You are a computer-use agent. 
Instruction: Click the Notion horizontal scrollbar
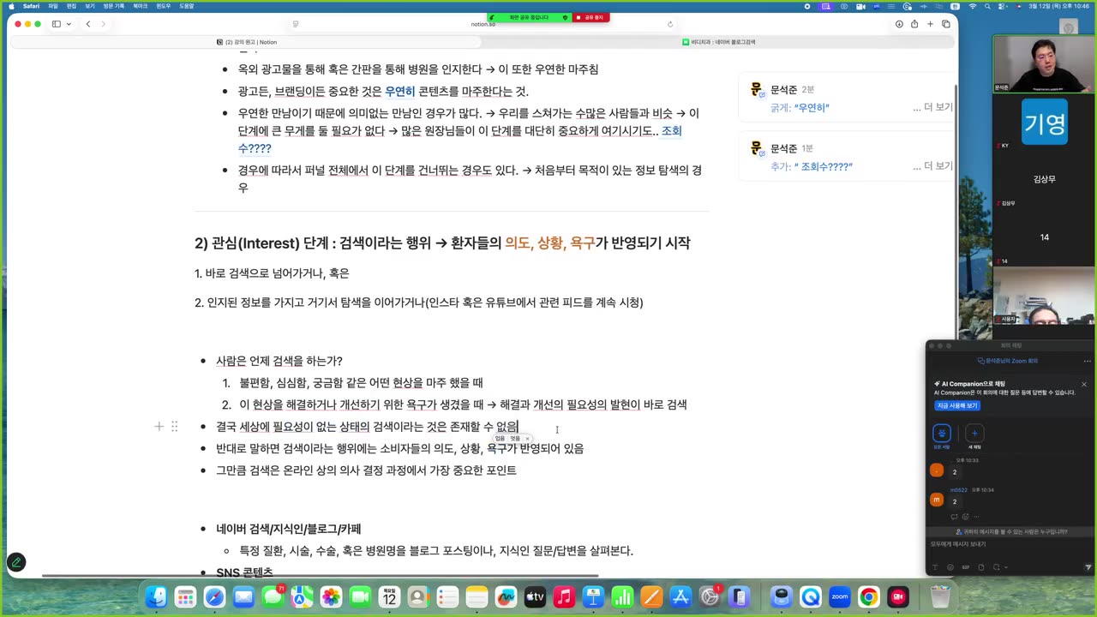pos(320,576)
